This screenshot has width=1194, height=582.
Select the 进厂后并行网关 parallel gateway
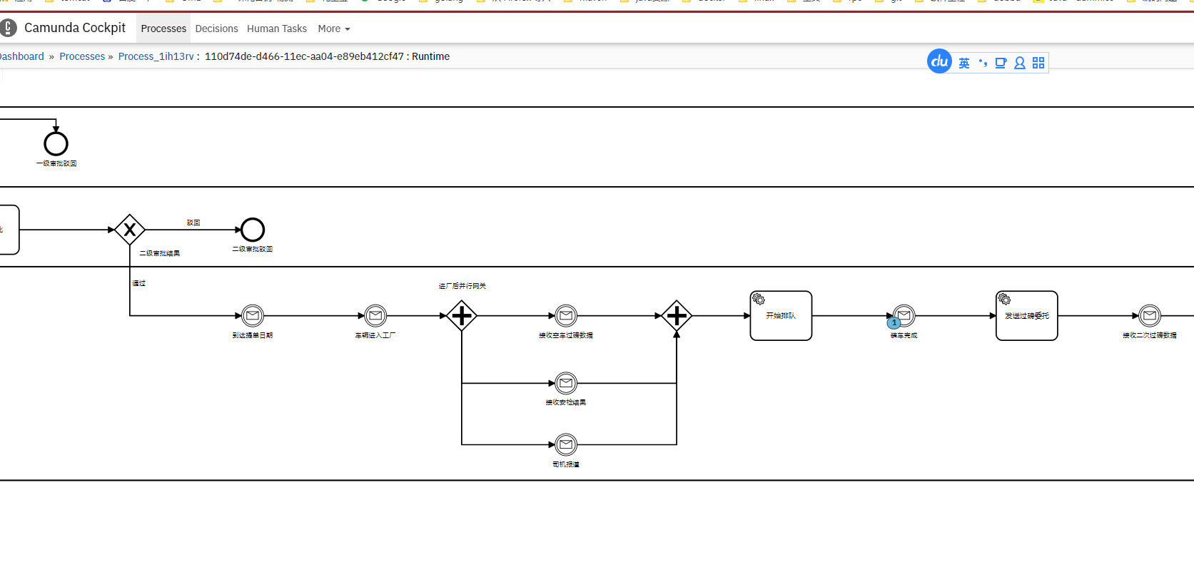coord(462,315)
